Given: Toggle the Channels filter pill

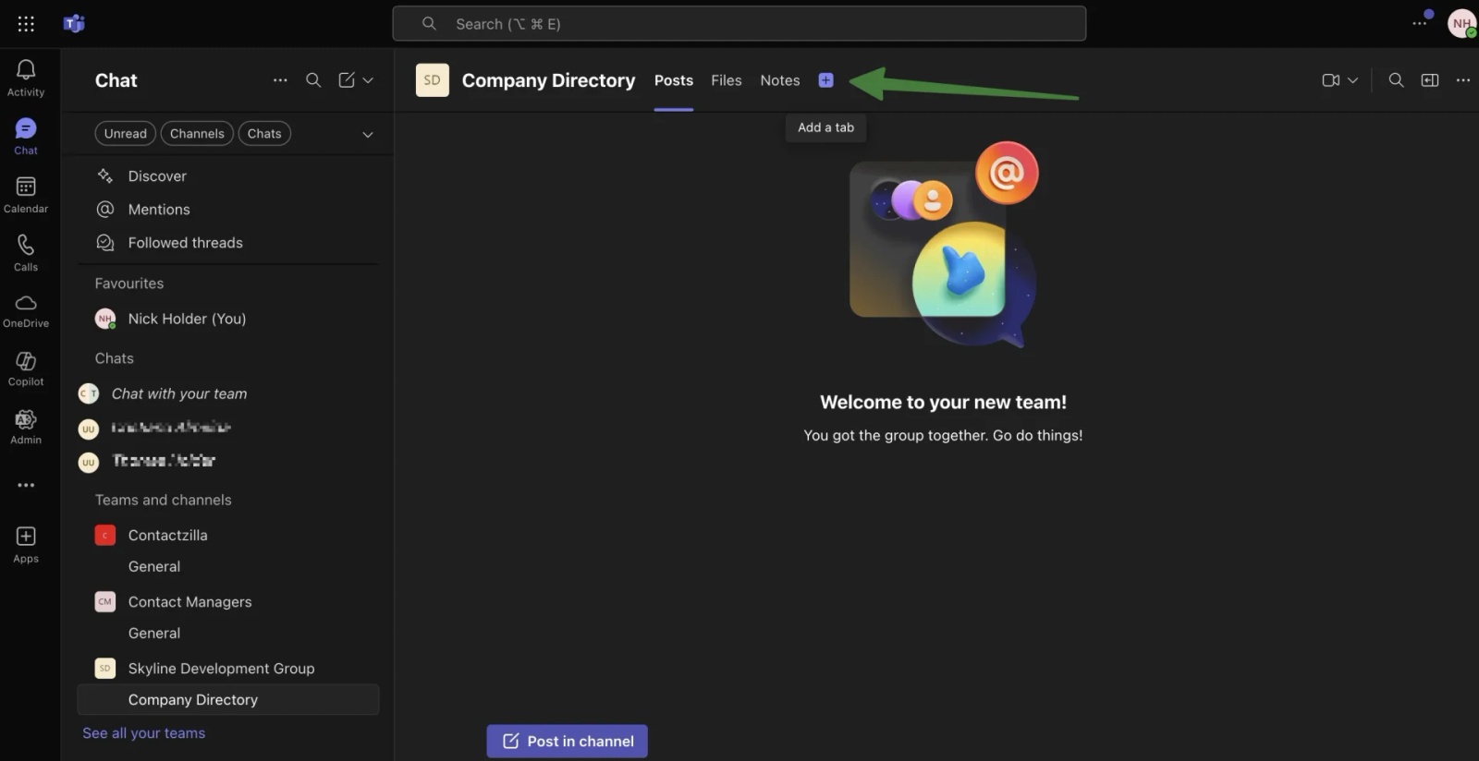Looking at the screenshot, I should [x=197, y=133].
